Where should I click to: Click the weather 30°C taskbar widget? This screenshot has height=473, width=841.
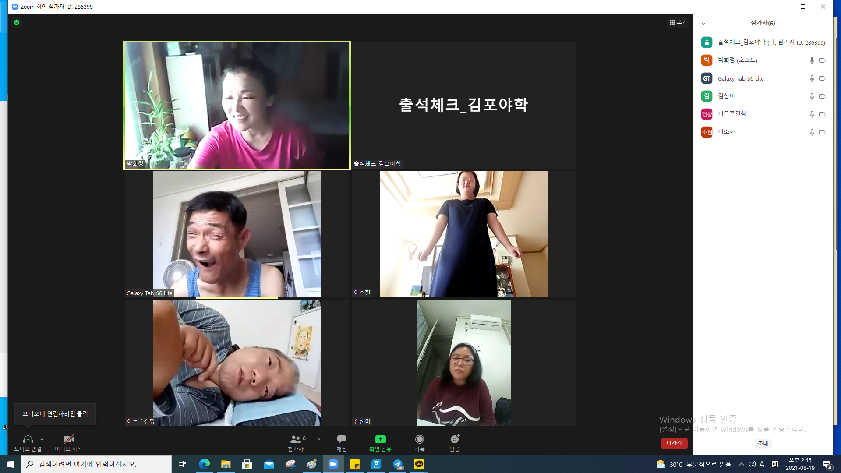pos(693,464)
